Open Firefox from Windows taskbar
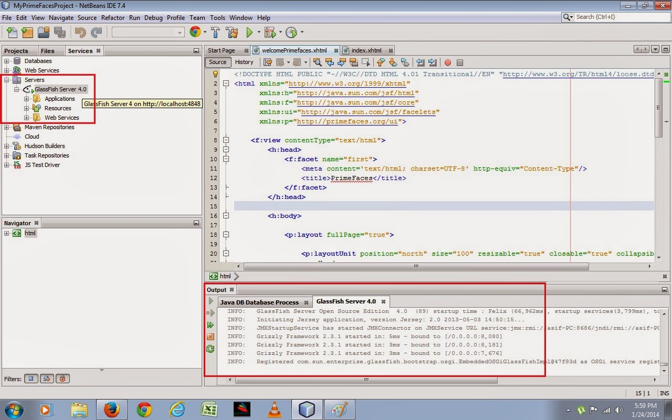Viewport: 672px width, 420px height. (112, 409)
